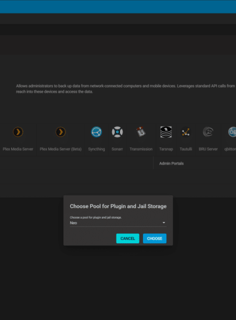236x320 pixels.
Task: Click the 'Tarsnap' label text
Action: point(166,149)
